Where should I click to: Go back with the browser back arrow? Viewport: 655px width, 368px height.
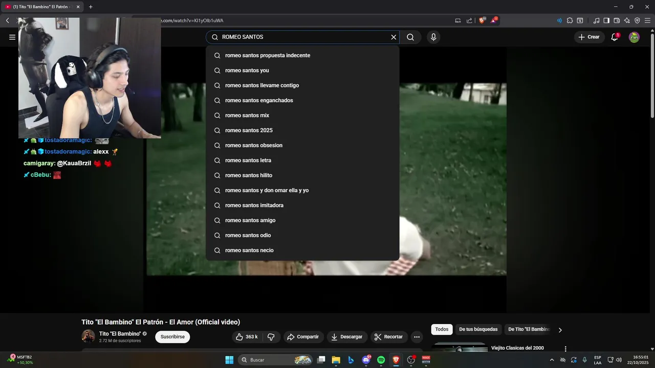[x=8, y=20]
